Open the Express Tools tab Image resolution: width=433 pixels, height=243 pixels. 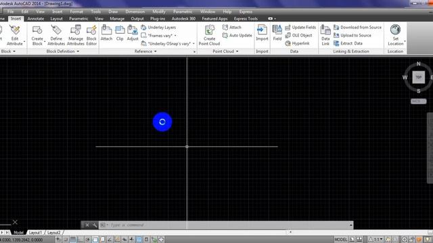[x=246, y=18]
